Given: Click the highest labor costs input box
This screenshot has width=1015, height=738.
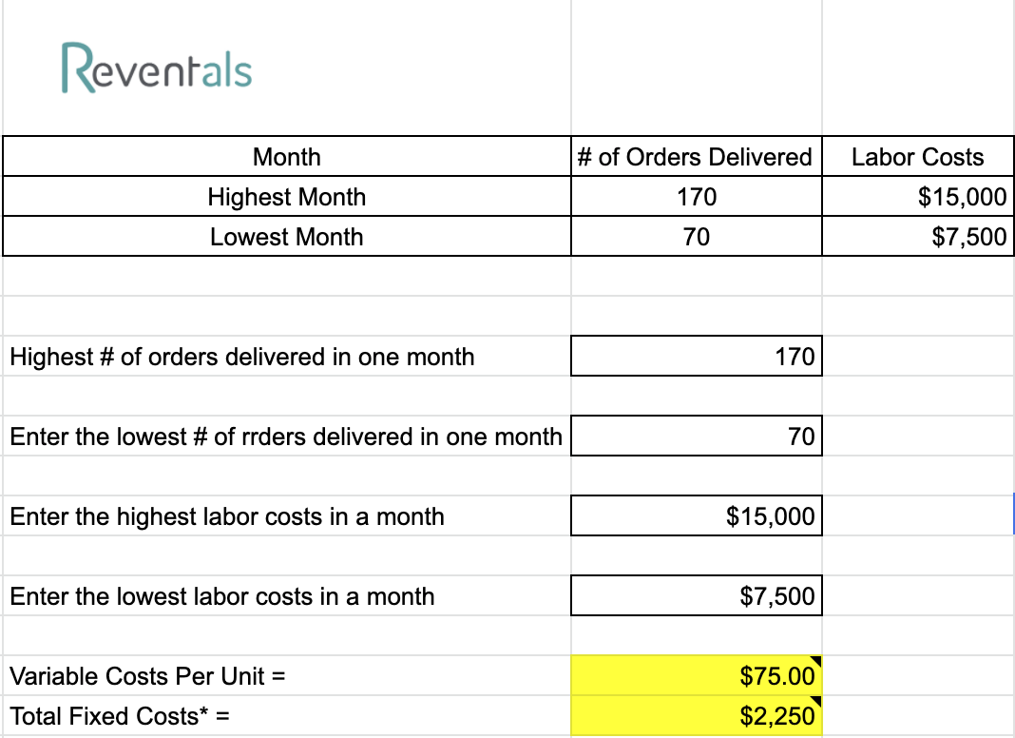Looking at the screenshot, I should click(696, 516).
